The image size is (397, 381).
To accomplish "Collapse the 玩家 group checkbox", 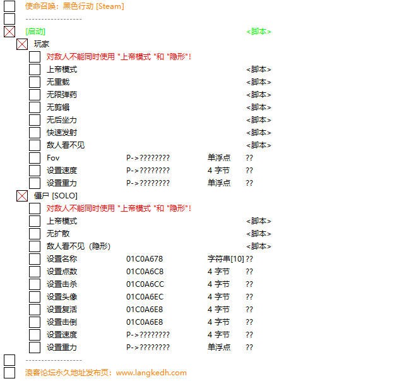I will pyautogui.click(x=22, y=44).
